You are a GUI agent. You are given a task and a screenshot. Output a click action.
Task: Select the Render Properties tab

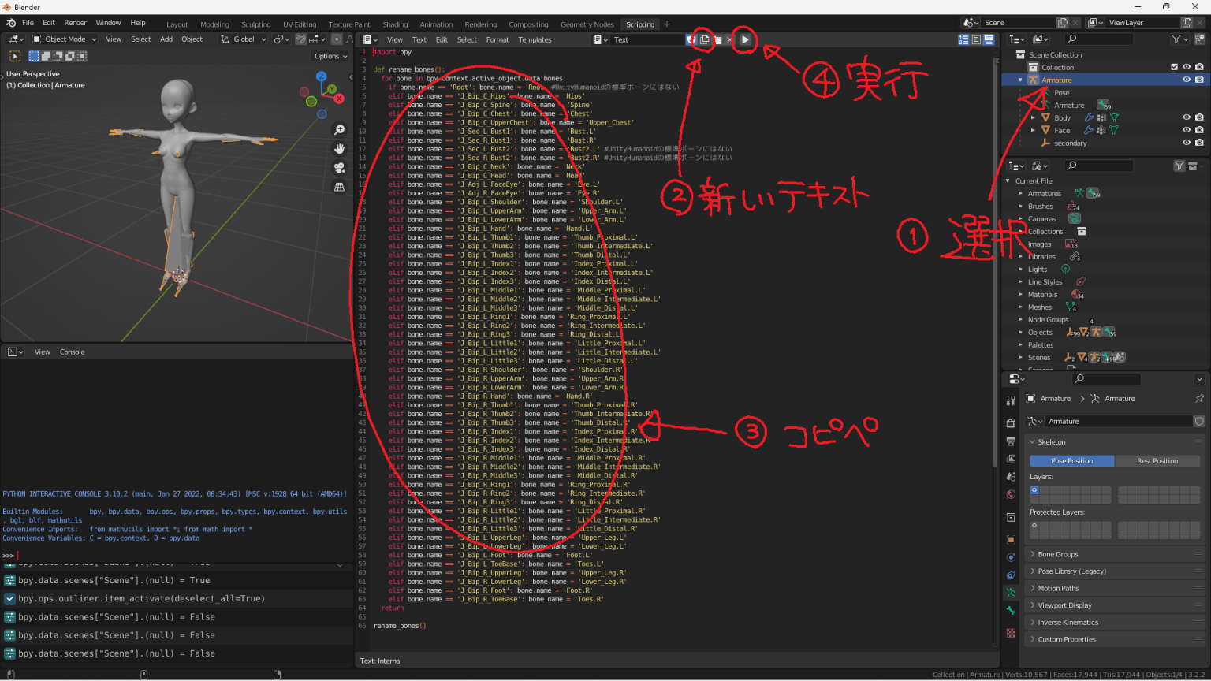(1012, 422)
